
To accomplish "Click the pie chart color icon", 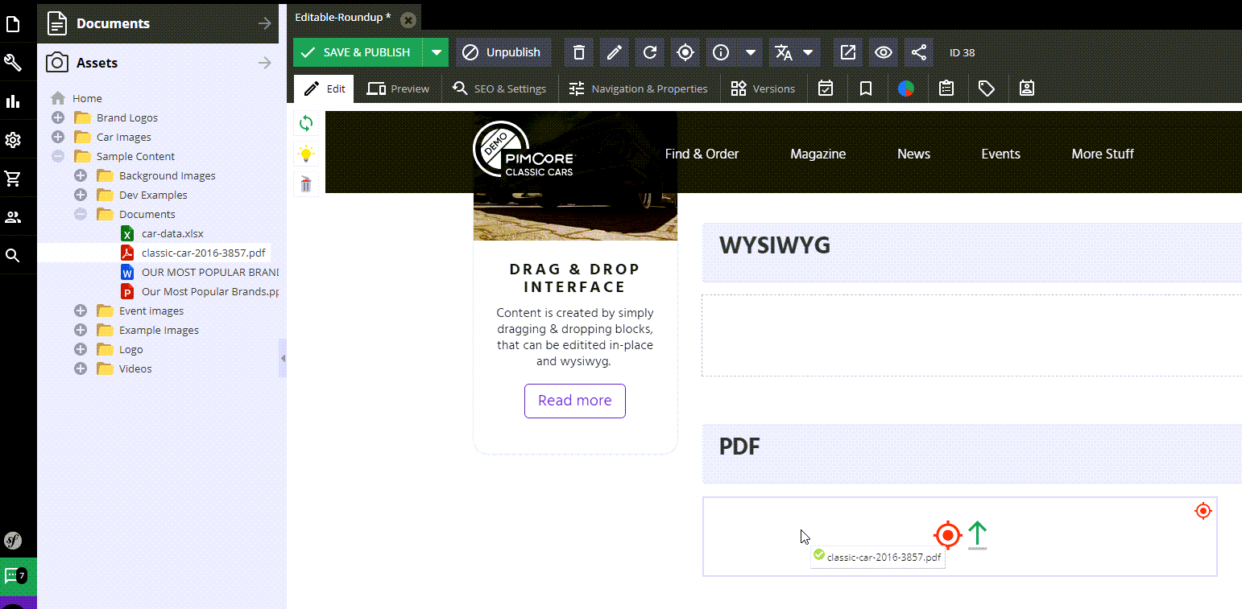I will click(x=907, y=88).
